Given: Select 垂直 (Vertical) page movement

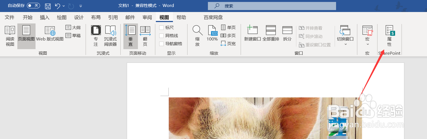Looking at the screenshot, I should click(131, 36).
